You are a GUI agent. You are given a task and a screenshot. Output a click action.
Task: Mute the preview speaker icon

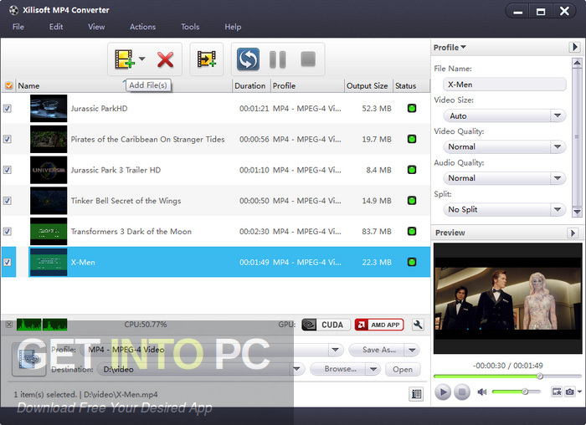click(x=481, y=392)
